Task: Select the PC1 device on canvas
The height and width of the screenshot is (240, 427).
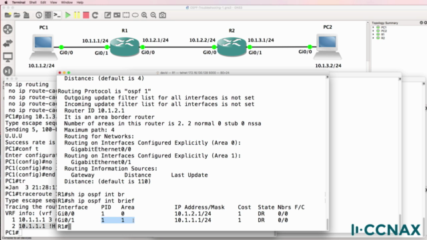Action: pos(43,47)
